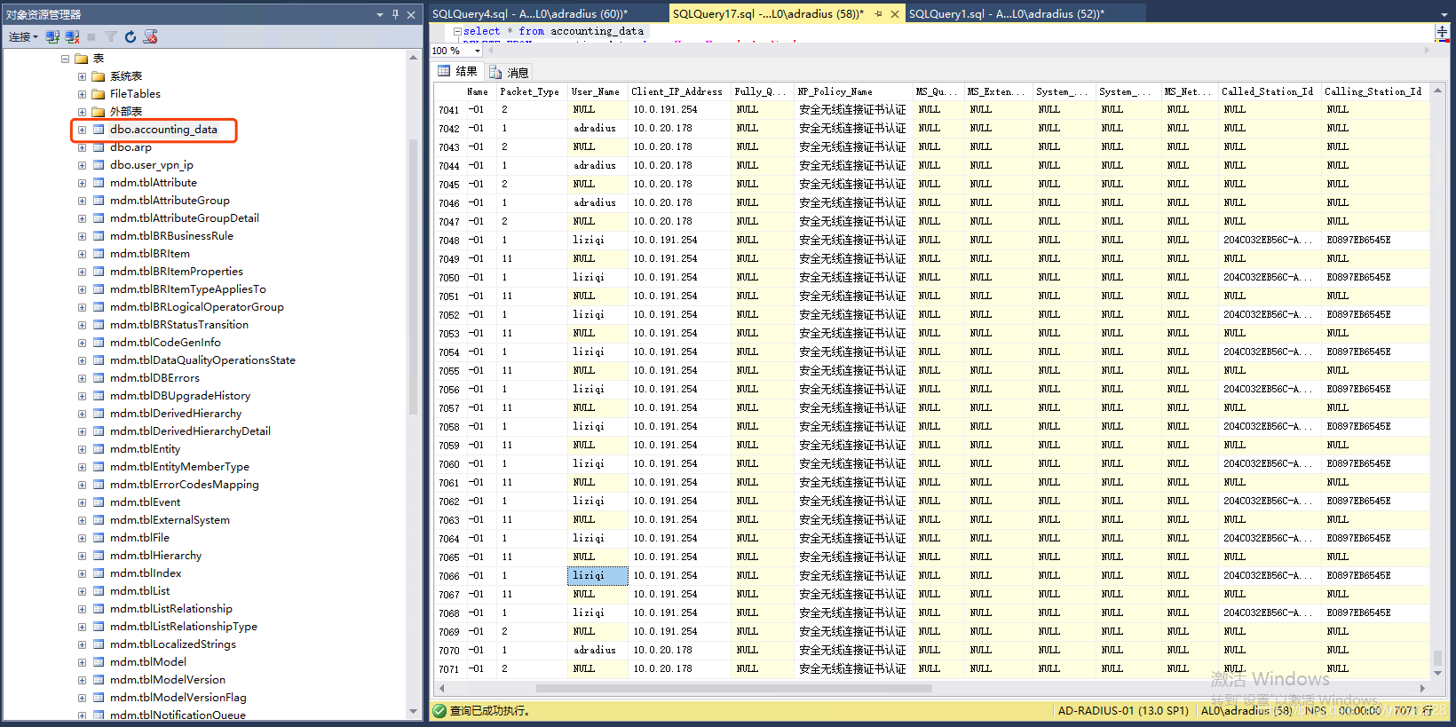Select the mdm.tblDerivedHierarchyDetail tree item
Screen dimensions: 1456x727
[x=190, y=431]
